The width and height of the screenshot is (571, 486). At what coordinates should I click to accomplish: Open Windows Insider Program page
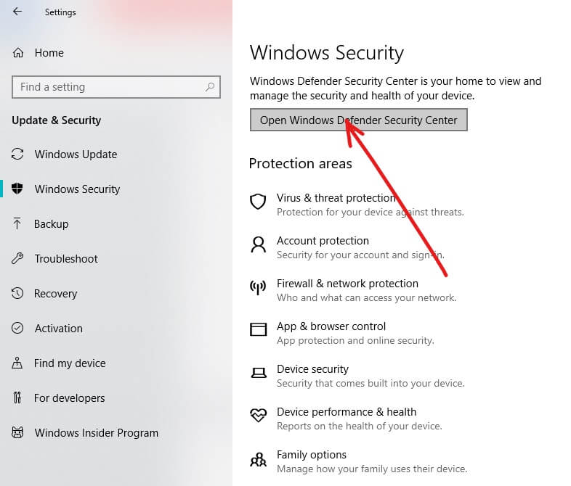click(96, 433)
